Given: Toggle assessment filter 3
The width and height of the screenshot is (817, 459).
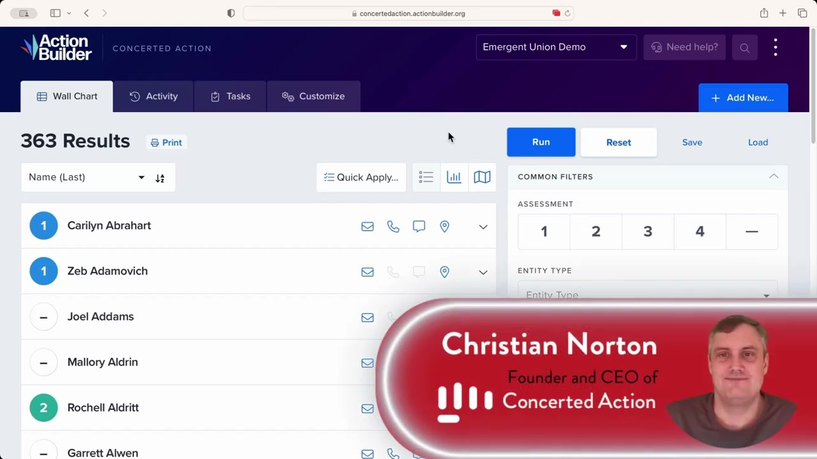Looking at the screenshot, I should coord(648,232).
